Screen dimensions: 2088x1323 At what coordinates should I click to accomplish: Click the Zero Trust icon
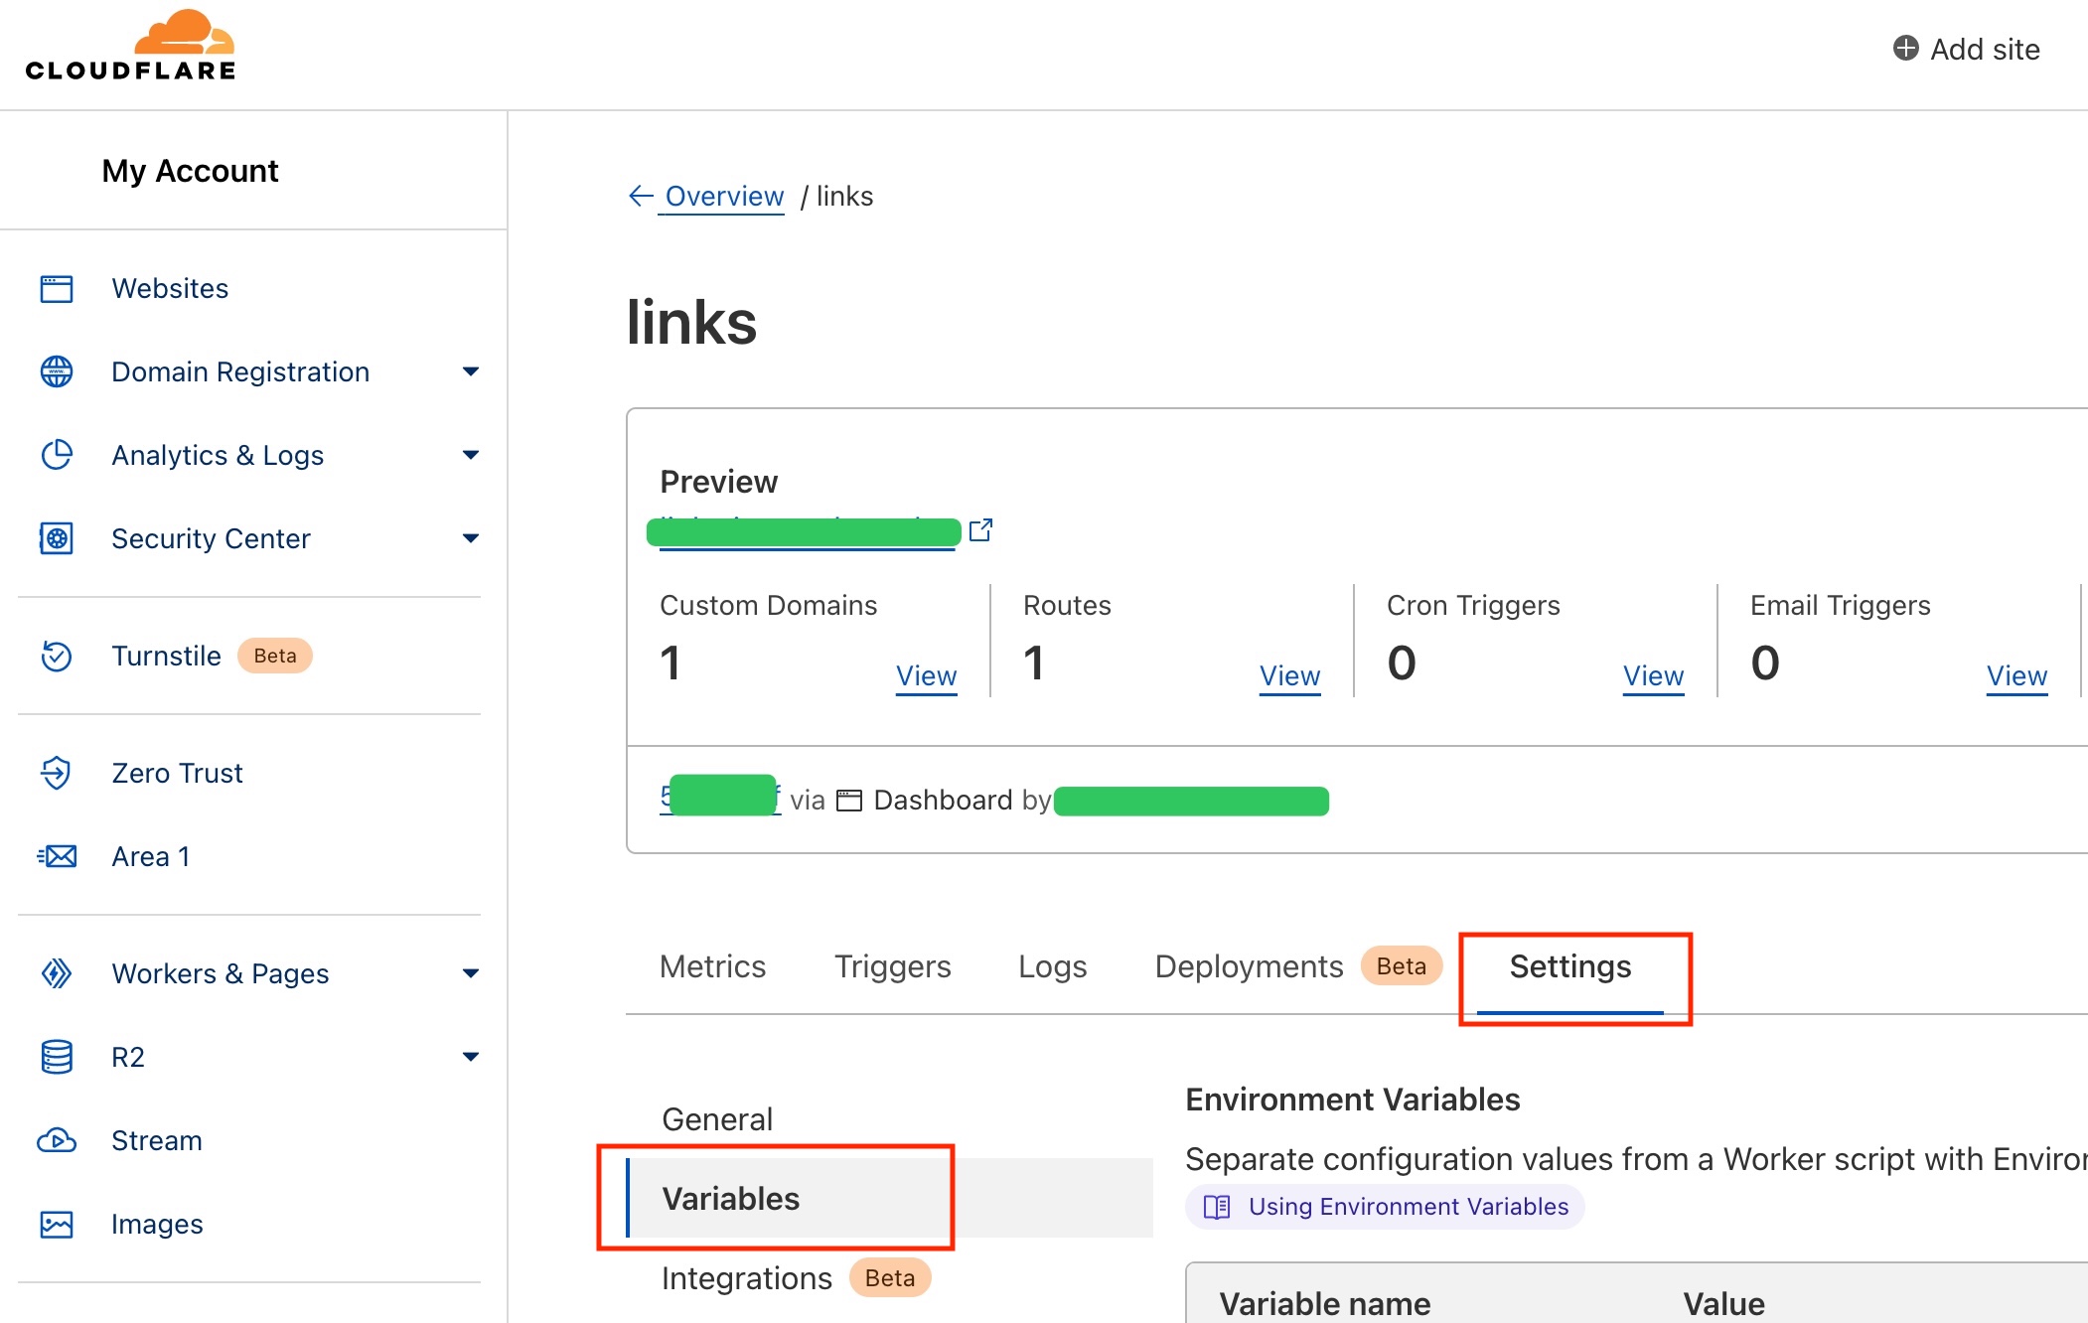[57, 773]
